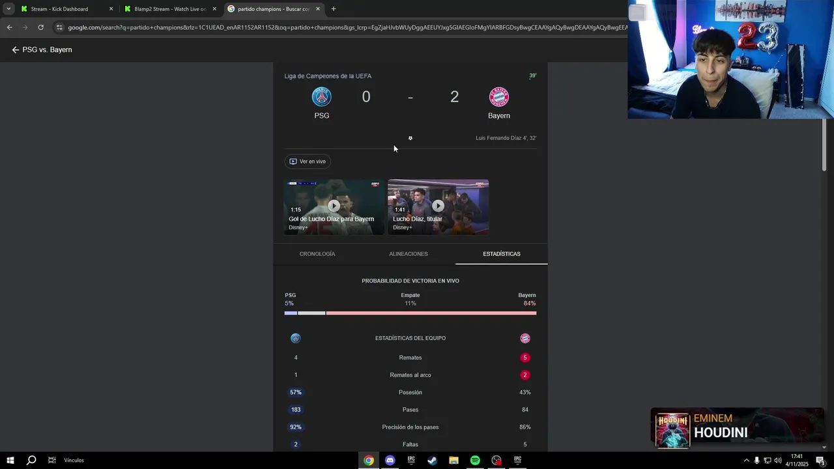Open the volume tray icon

pyautogui.click(x=777, y=461)
